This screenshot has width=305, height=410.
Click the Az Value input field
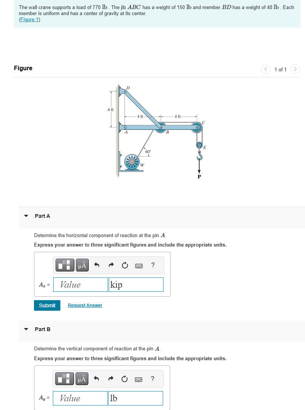(80, 285)
